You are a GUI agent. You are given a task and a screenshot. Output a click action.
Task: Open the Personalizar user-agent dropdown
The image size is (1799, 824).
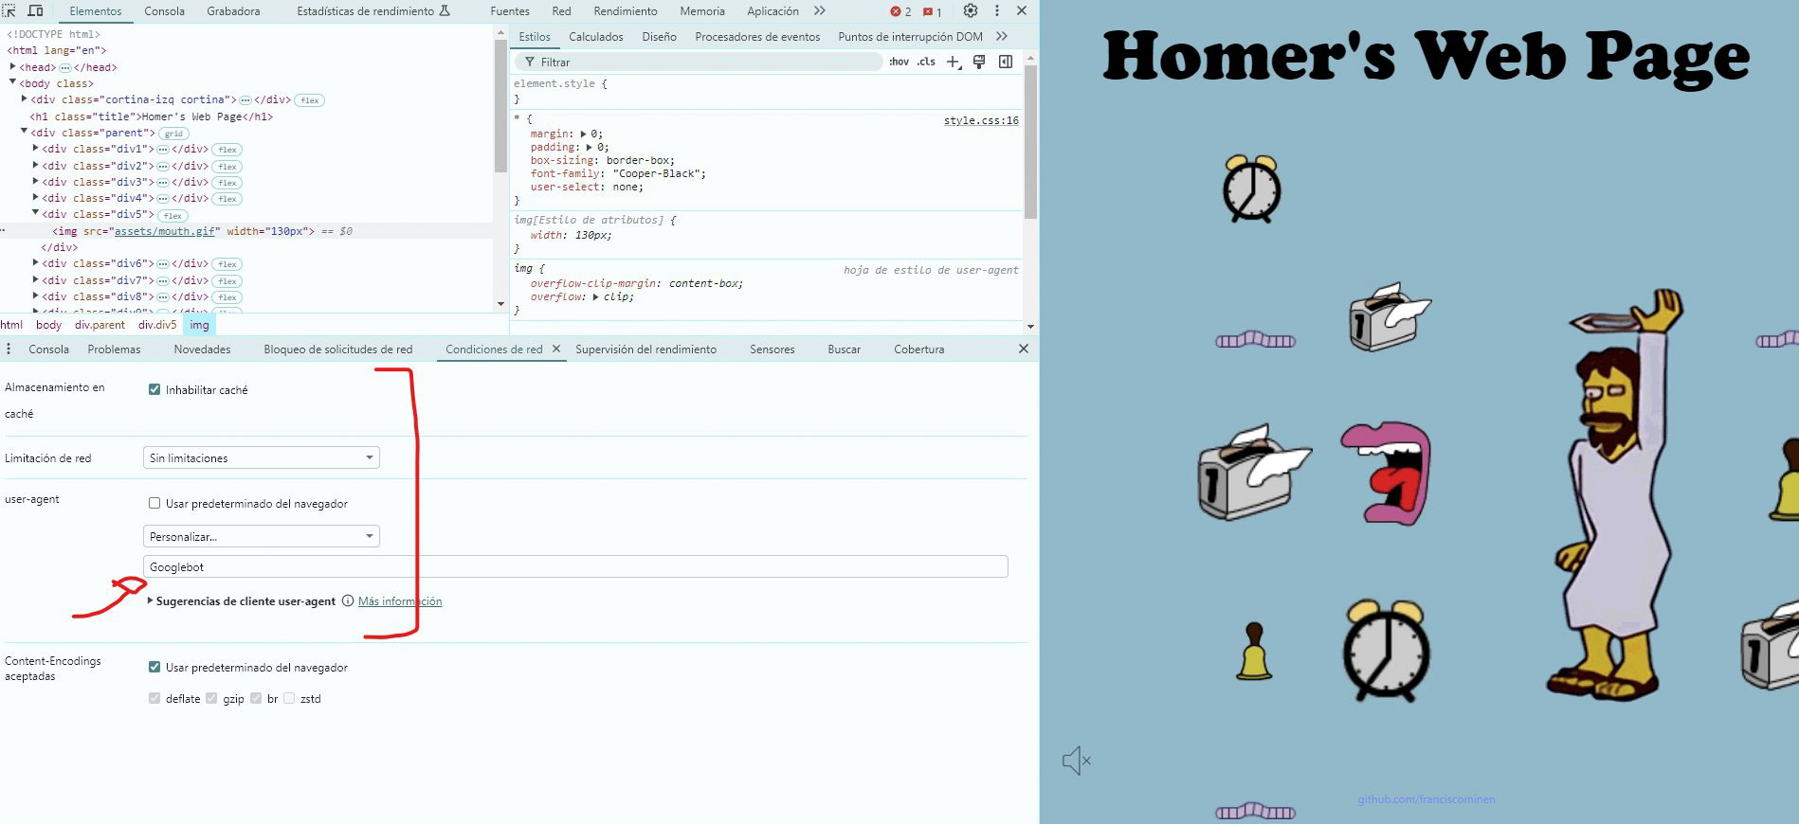tap(262, 536)
